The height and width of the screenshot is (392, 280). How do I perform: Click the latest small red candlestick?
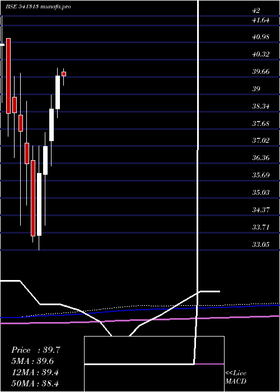pyautogui.click(x=64, y=74)
